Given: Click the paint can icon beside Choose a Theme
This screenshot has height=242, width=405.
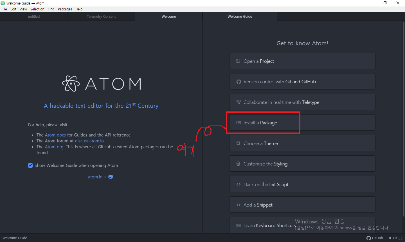Looking at the screenshot, I should [x=238, y=143].
